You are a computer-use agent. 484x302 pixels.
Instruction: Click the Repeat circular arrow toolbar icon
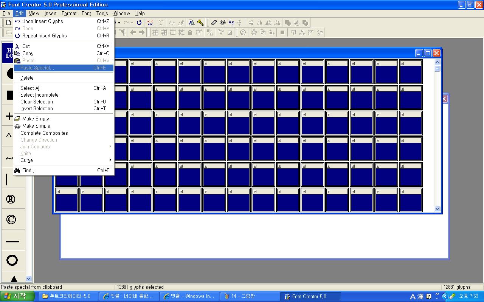[139, 23]
